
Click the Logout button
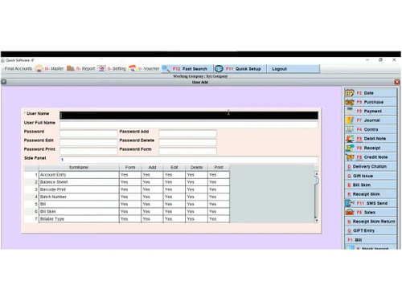293,69
